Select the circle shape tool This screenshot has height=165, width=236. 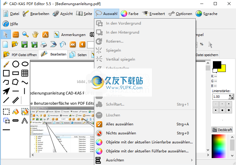click(x=16, y=64)
